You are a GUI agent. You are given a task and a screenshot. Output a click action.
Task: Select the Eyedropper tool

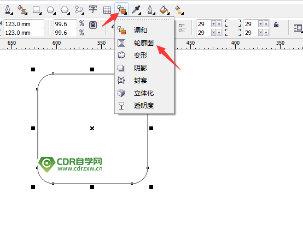click(136, 9)
